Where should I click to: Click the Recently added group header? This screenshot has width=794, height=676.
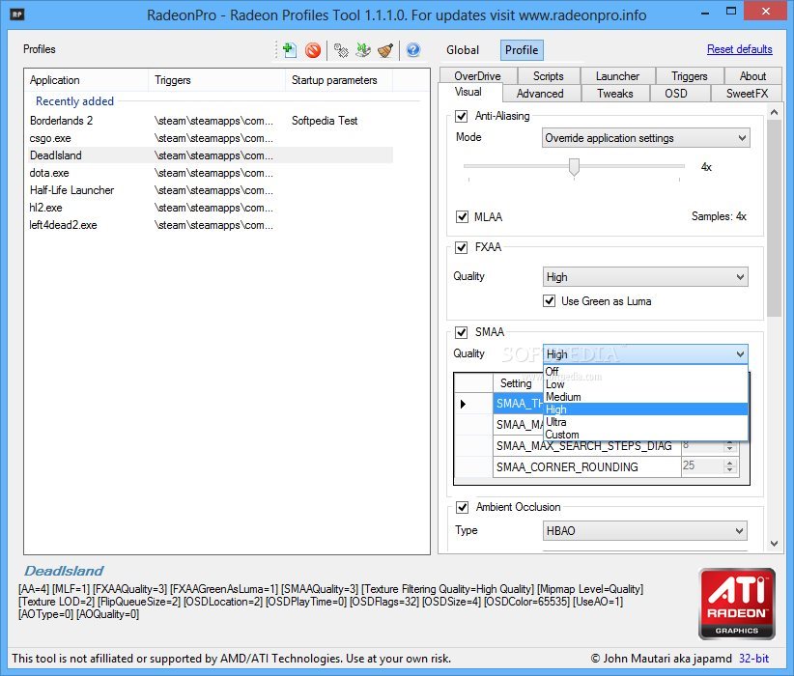[74, 101]
